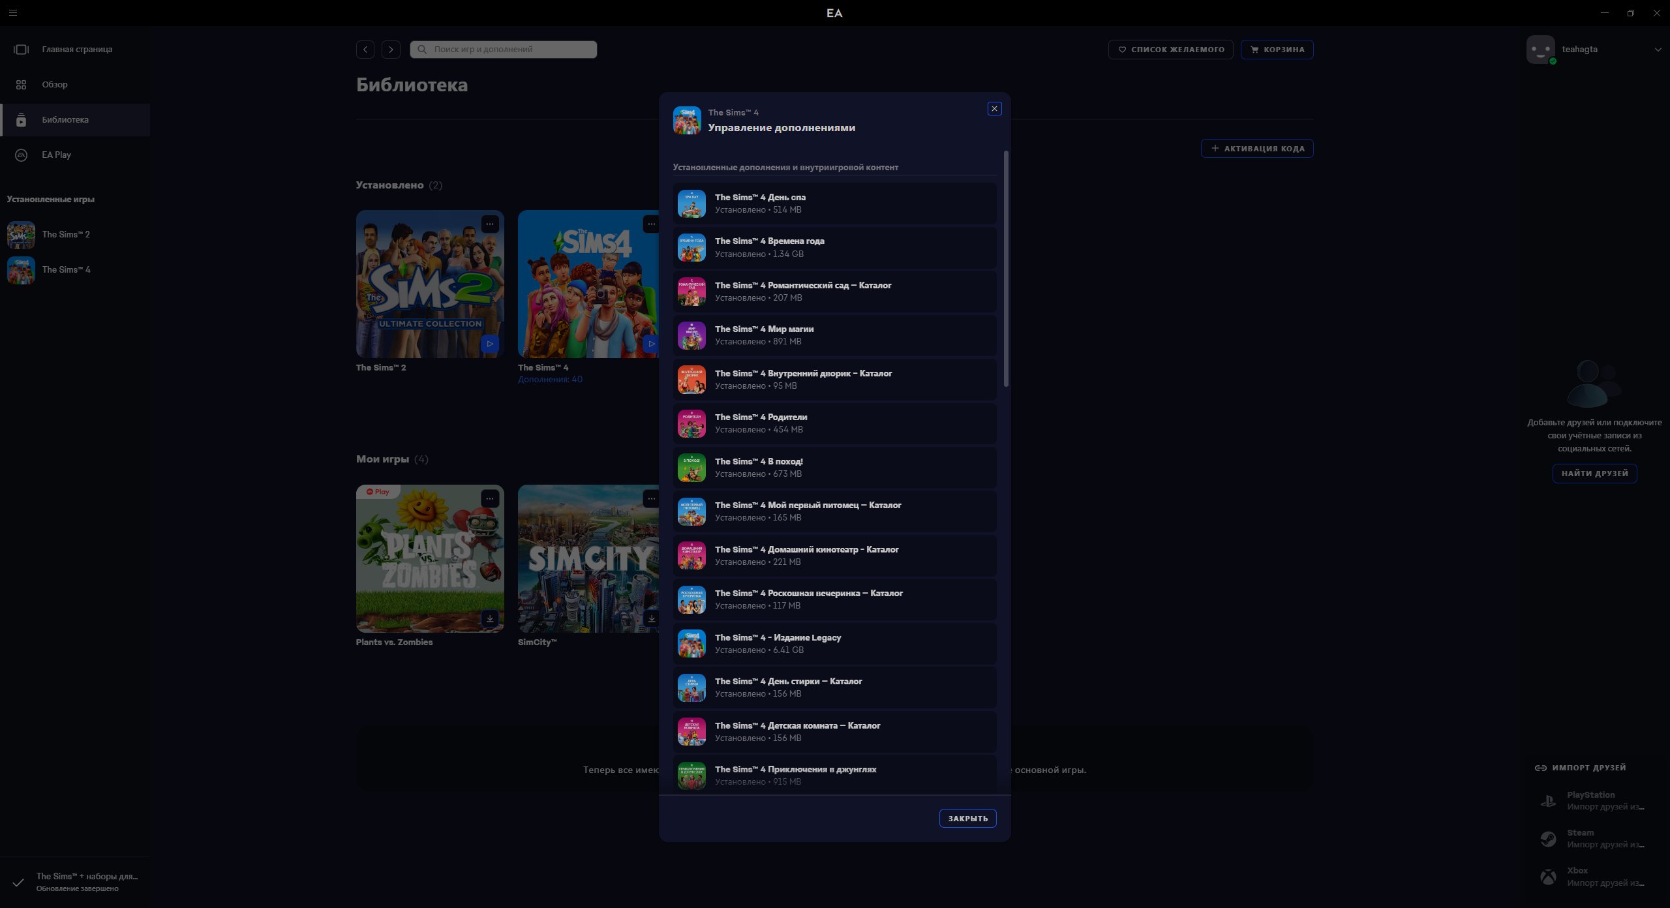Select День стирки add-on icon
The height and width of the screenshot is (908, 1670).
tap(691, 688)
